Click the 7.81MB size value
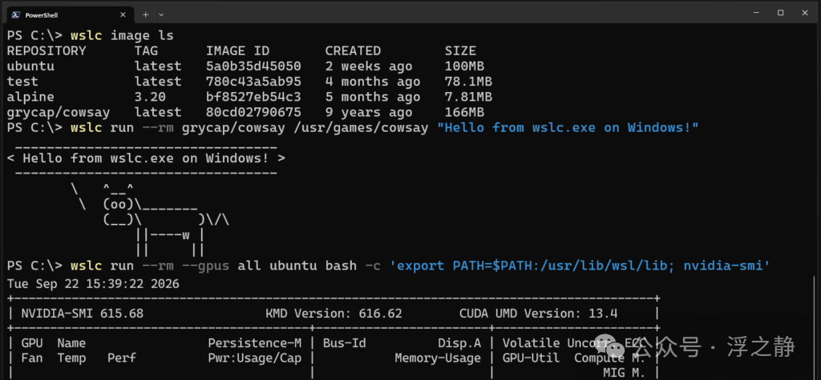The width and height of the screenshot is (821, 380). (x=468, y=98)
